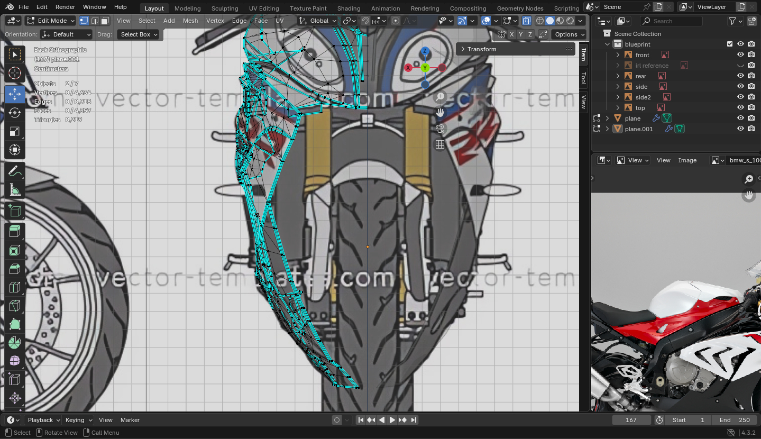Activate the 3D Cursor tool

(x=15, y=73)
